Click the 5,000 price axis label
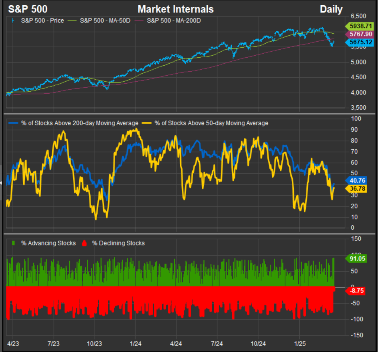 (358, 62)
